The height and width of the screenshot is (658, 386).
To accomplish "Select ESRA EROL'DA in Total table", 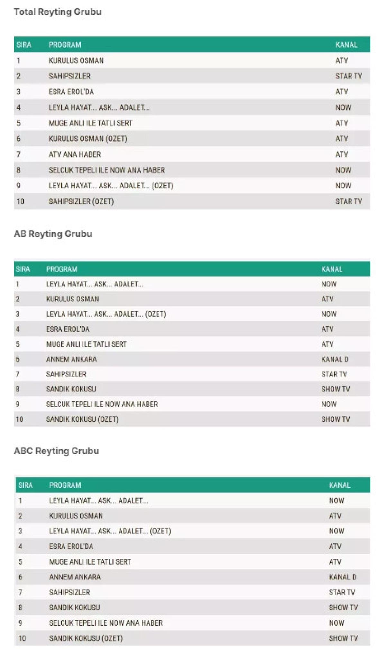I will pyautogui.click(x=71, y=92).
